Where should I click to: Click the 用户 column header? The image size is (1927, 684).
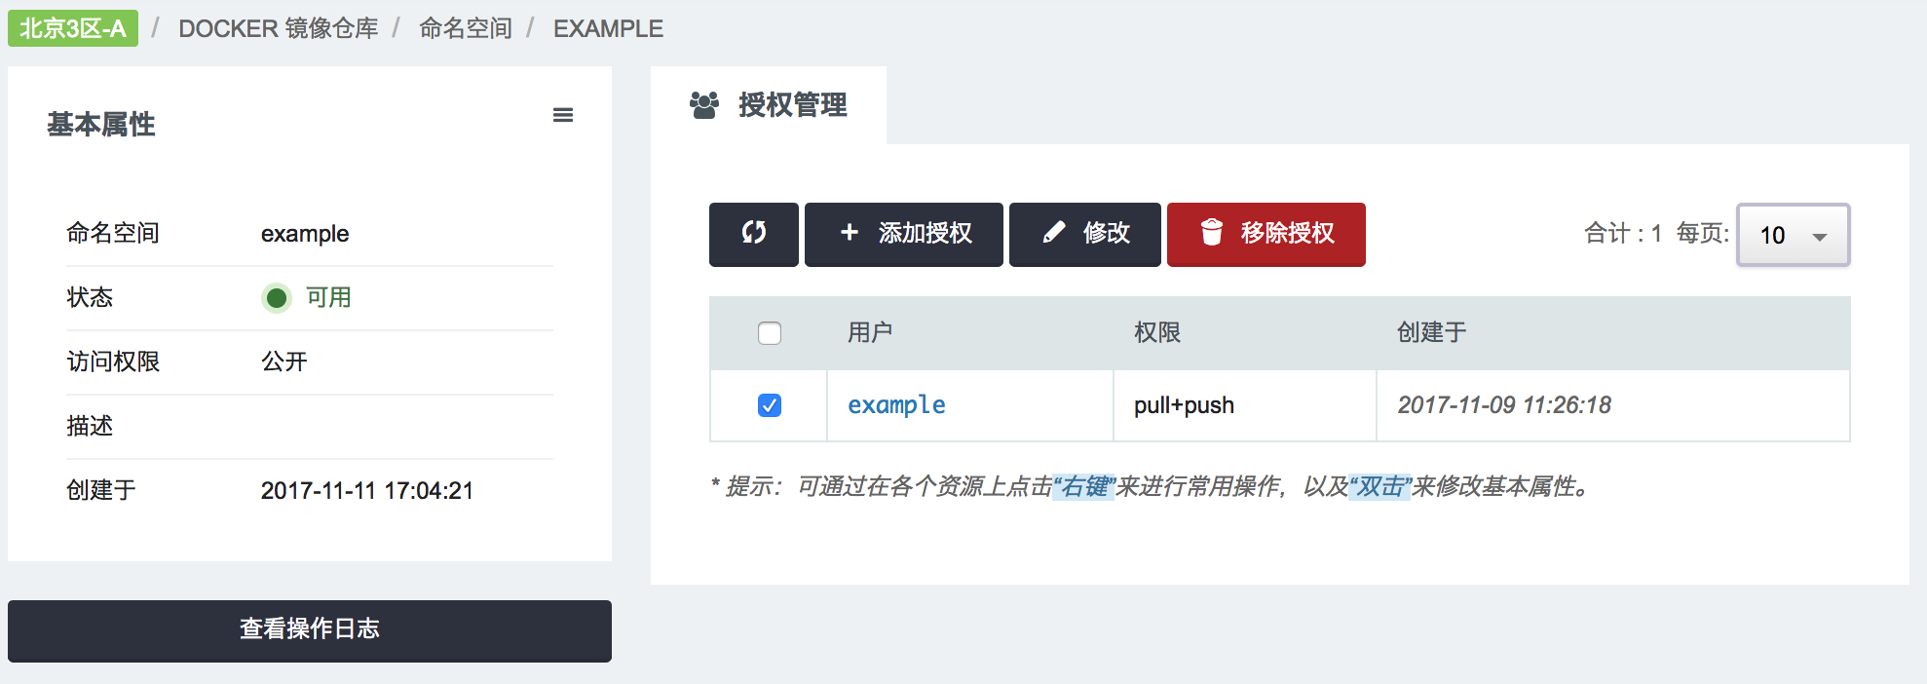pyautogui.click(x=870, y=333)
